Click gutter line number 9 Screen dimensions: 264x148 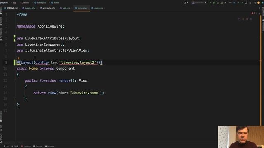(x=6, y=62)
